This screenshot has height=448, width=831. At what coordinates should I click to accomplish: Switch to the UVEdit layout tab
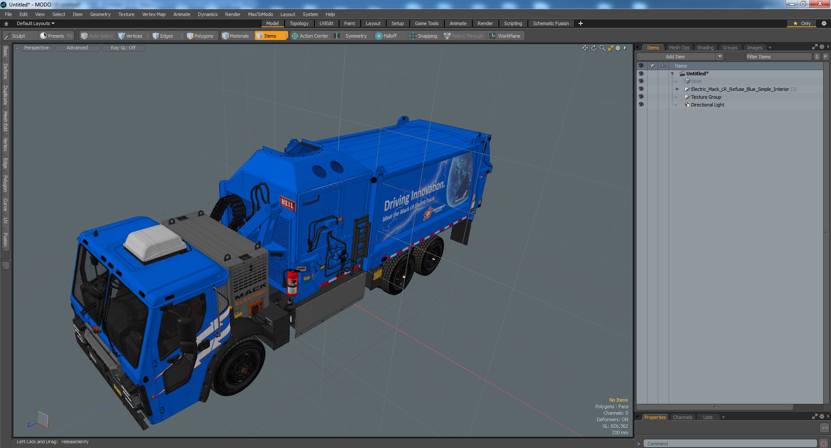326,23
